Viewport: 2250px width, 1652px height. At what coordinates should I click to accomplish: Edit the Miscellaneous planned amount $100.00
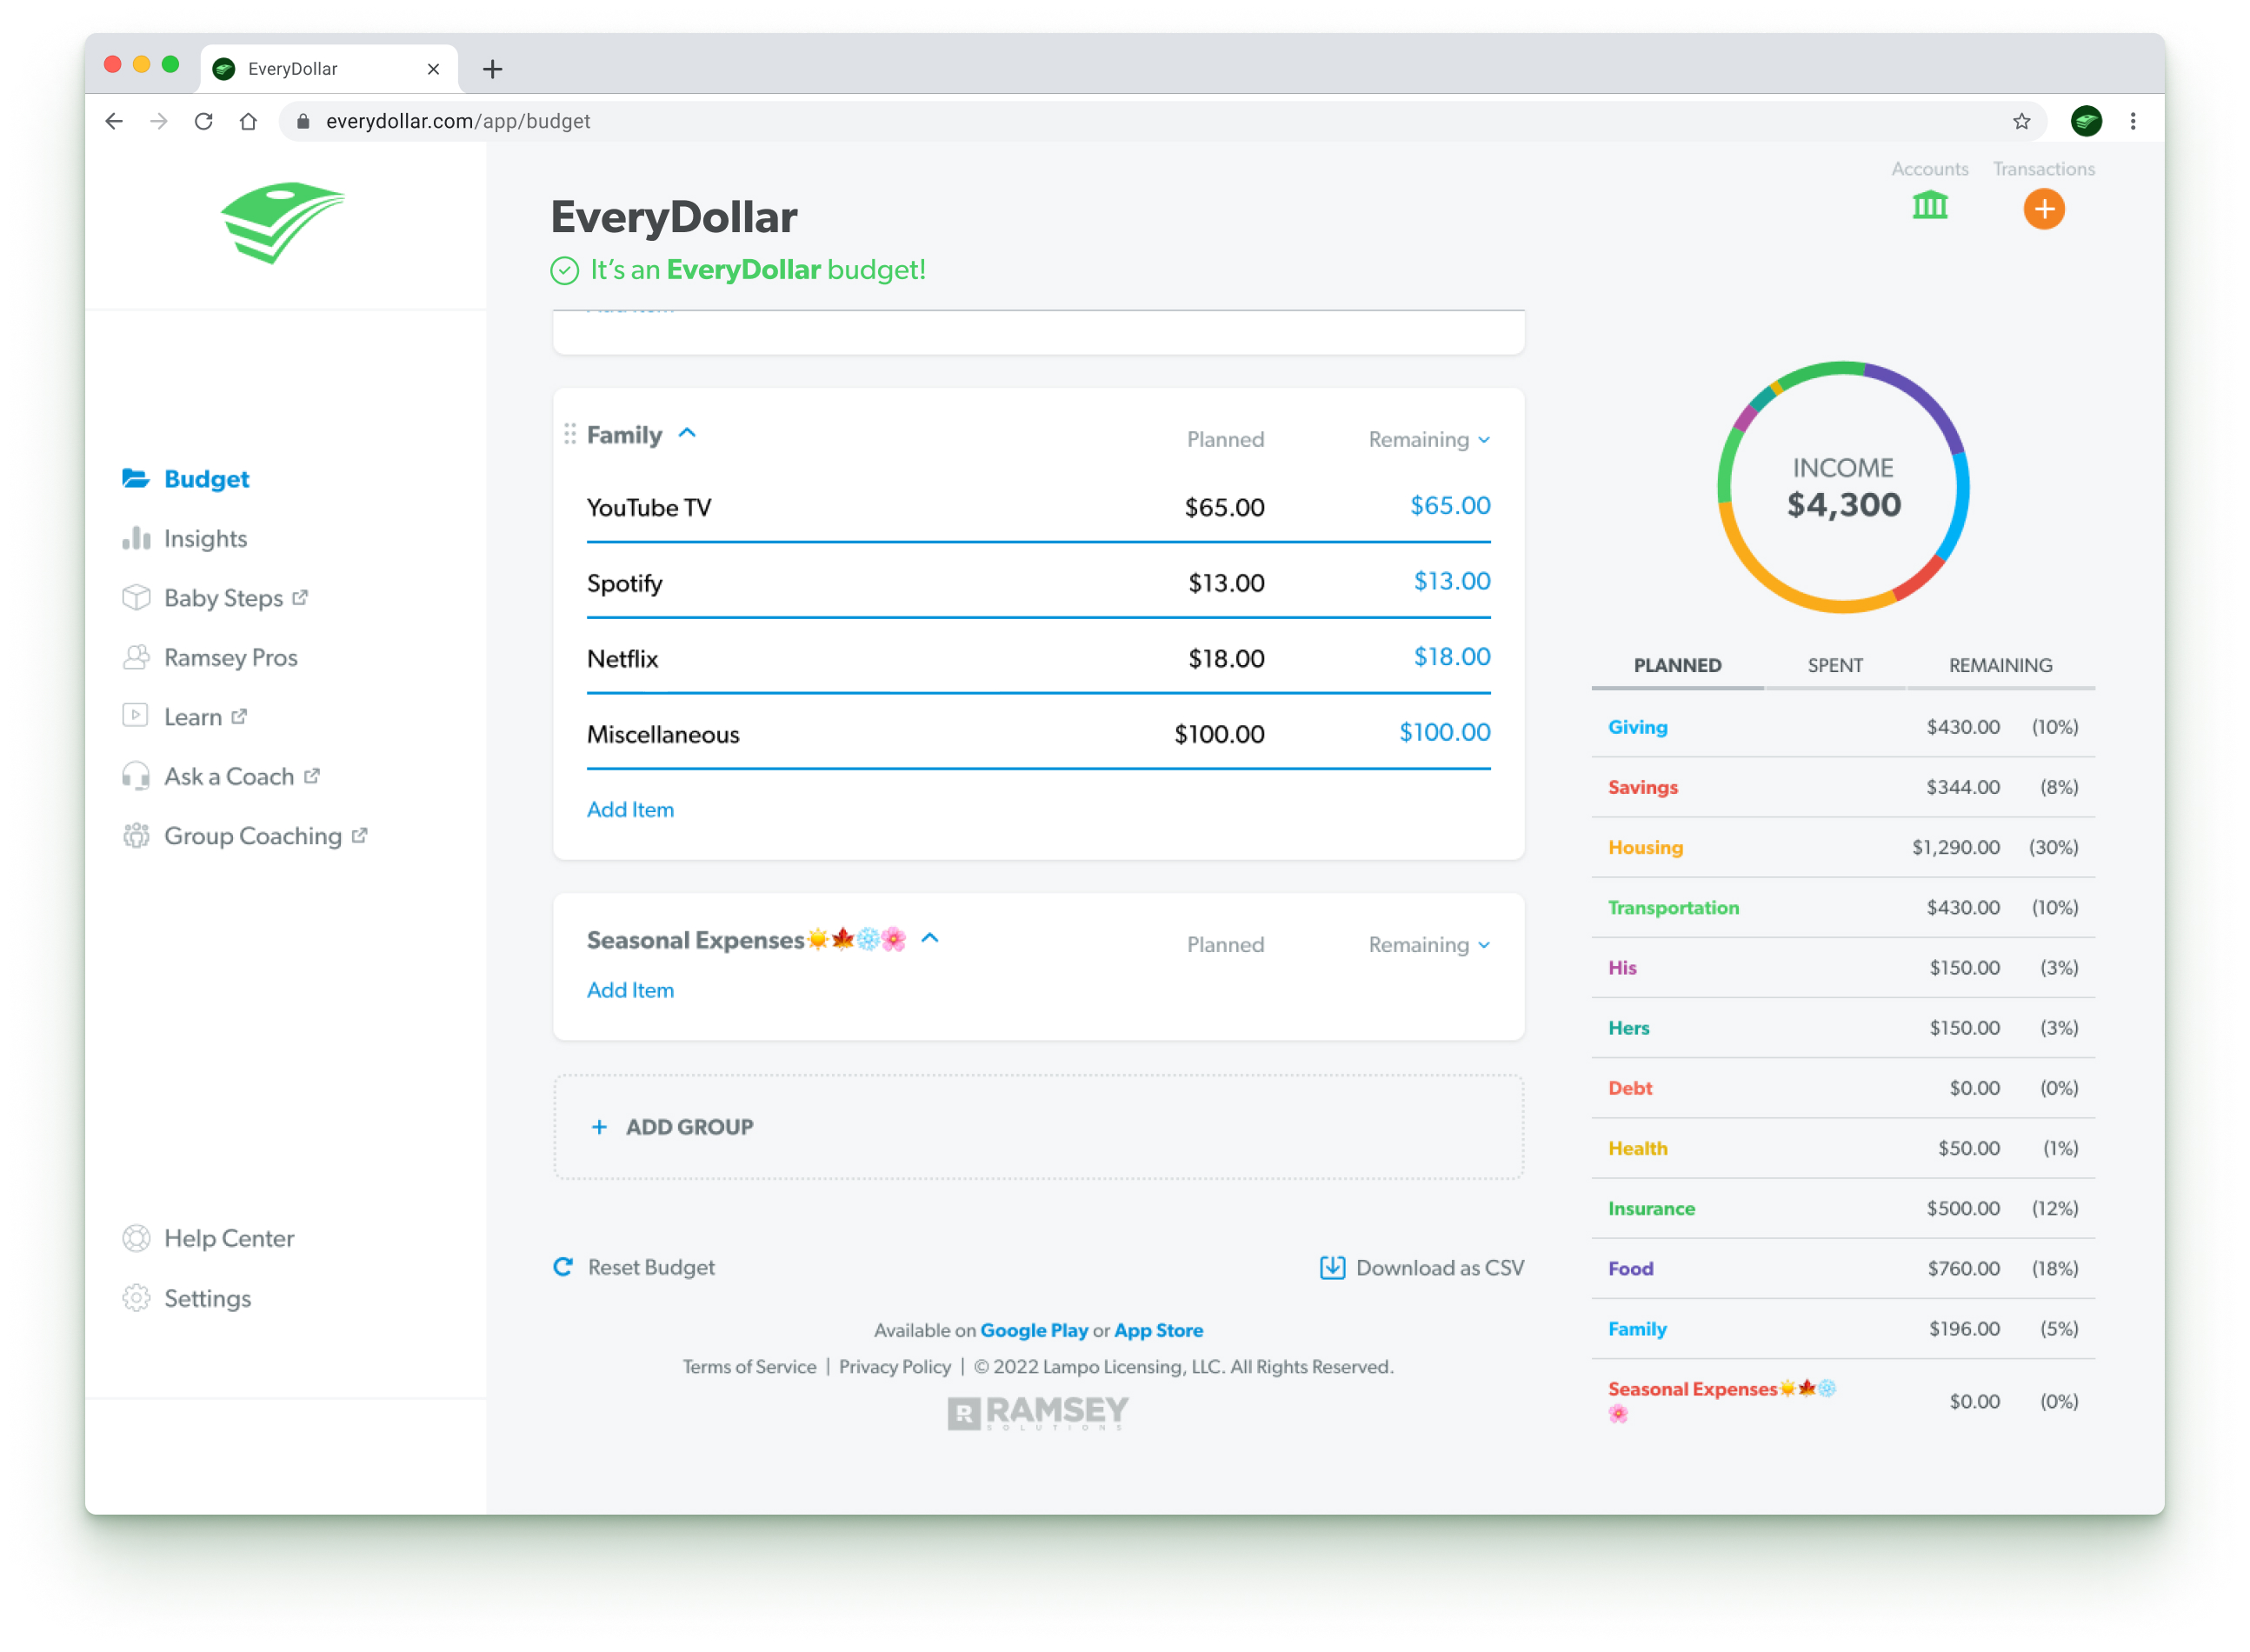(1219, 734)
